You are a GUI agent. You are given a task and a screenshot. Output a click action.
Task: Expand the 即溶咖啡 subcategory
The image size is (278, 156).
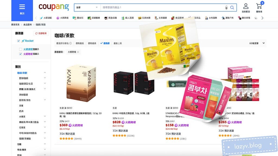[x=45, y=78]
